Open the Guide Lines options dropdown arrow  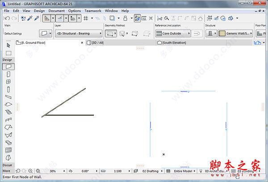(x=53, y=18)
